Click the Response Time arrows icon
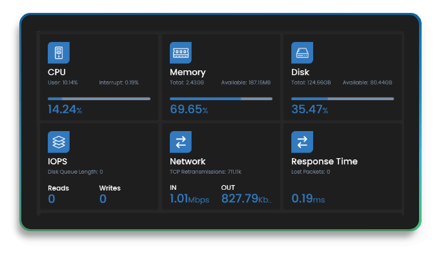Image resolution: width=441 pixels, height=257 pixels. [302, 142]
